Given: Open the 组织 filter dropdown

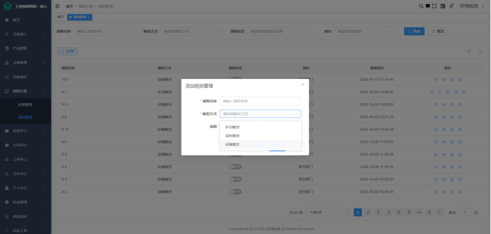Looking at the screenshot, I should 365,31.
